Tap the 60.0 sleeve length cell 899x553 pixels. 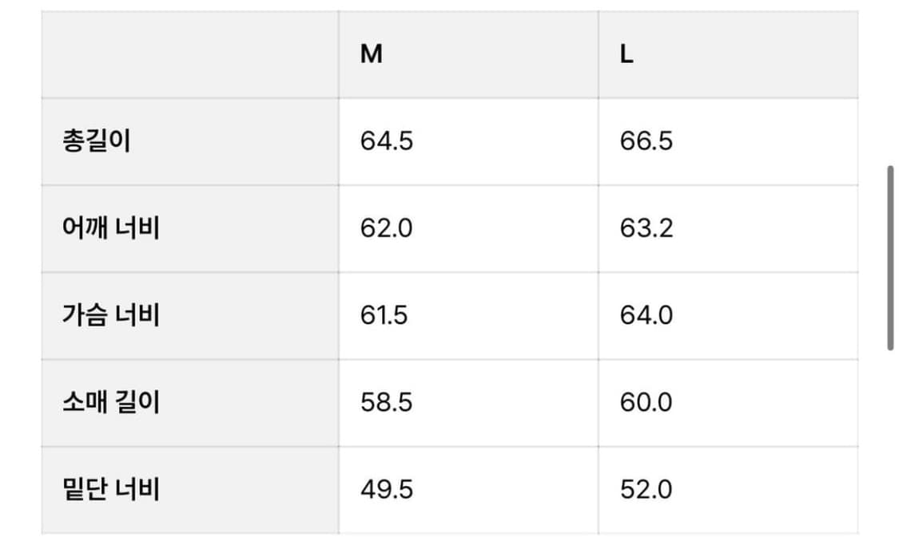pyautogui.click(x=646, y=401)
